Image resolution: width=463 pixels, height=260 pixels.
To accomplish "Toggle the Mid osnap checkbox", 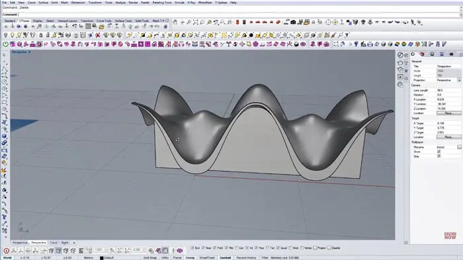I will click(226, 248).
